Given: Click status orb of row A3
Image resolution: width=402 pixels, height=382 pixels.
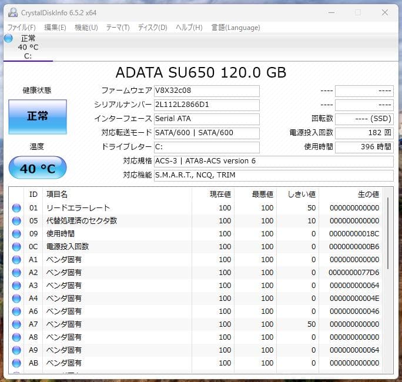Looking at the screenshot, I should pyautogui.click(x=16, y=286).
